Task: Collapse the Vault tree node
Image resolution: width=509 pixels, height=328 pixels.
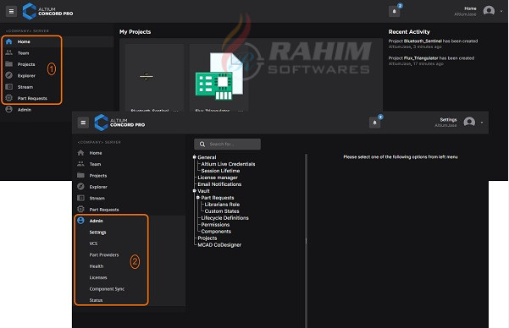Action: (x=195, y=191)
